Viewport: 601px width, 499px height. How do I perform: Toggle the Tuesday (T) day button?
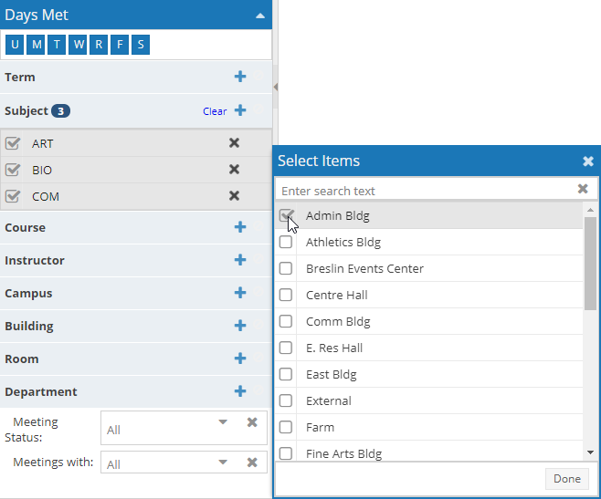pos(57,45)
